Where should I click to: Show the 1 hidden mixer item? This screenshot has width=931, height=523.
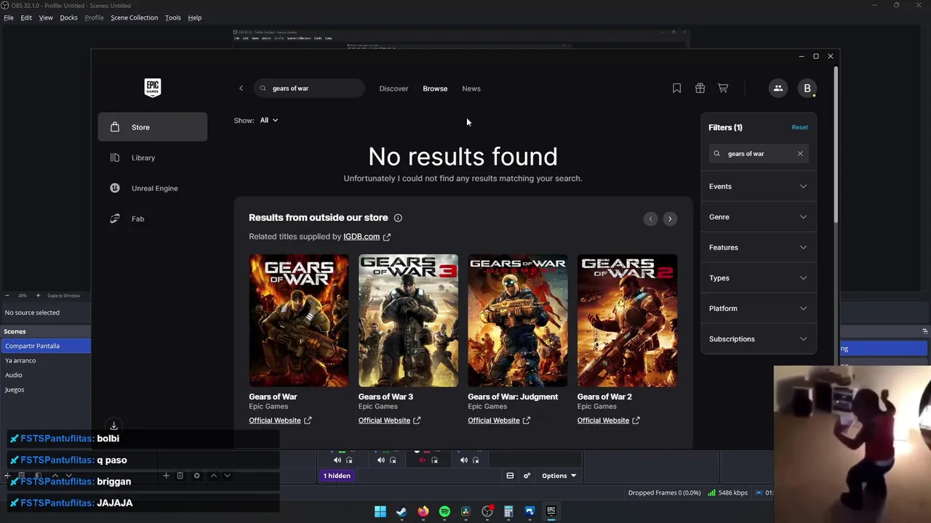[337, 476]
